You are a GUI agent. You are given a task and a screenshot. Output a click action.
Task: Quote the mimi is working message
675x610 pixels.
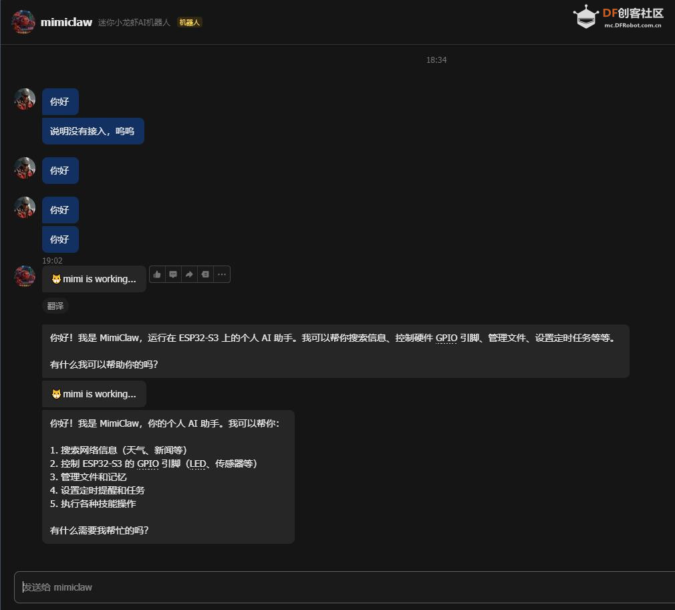[x=205, y=274]
